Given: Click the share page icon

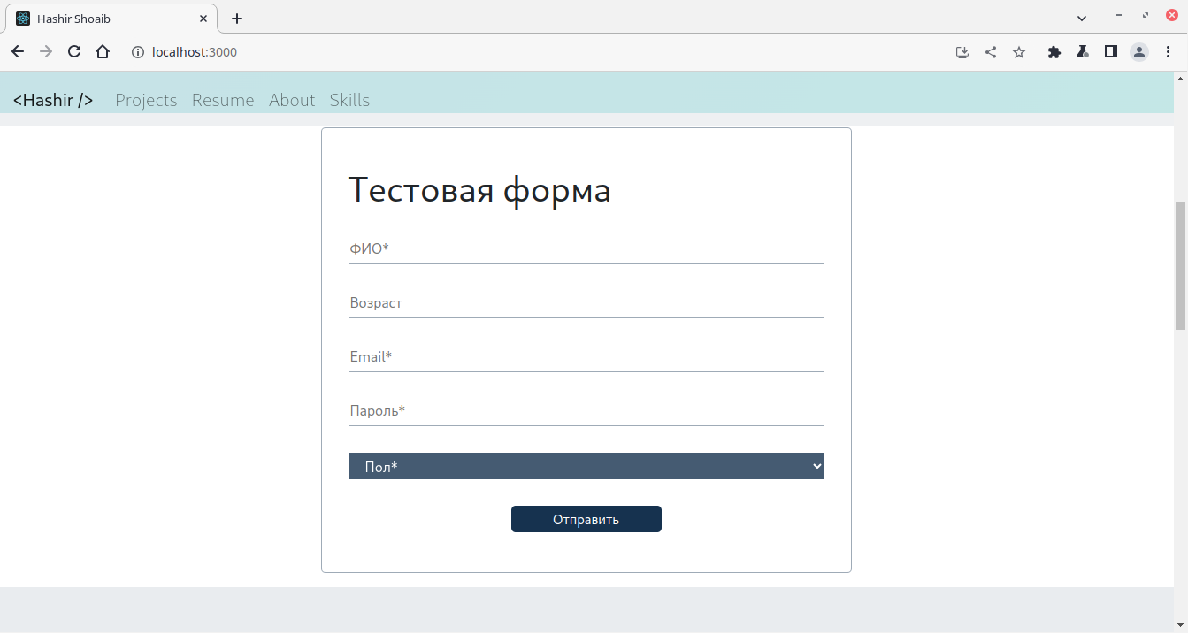Looking at the screenshot, I should [991, 52].
